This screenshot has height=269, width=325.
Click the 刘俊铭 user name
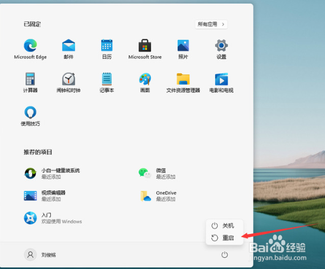point(48,255)
